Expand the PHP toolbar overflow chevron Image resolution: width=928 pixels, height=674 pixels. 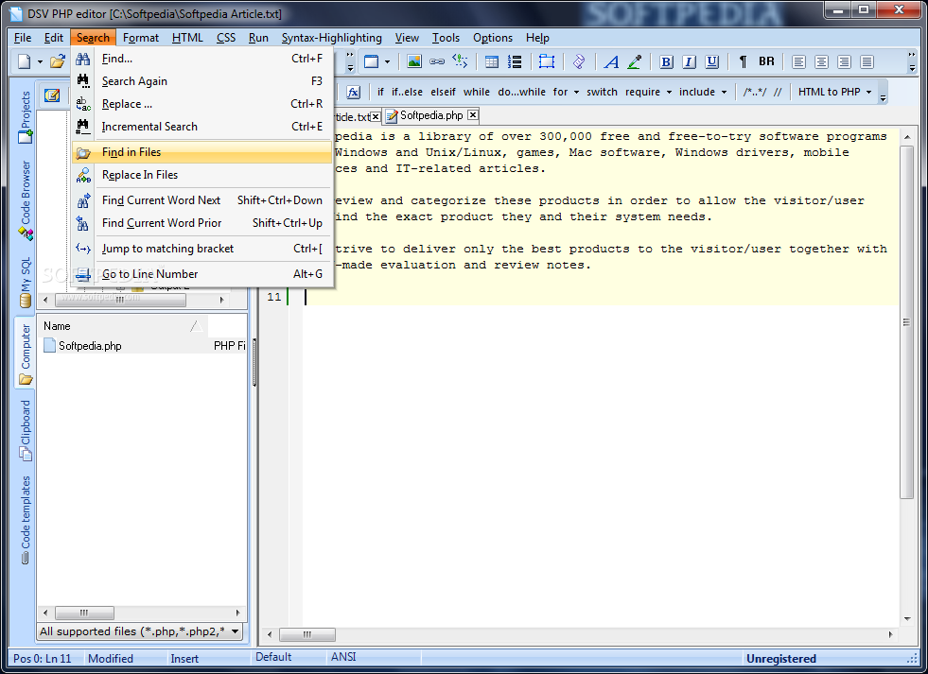click(883, 93)
